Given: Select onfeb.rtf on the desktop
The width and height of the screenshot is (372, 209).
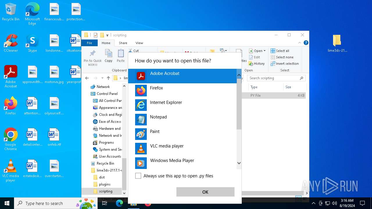Looking at the screenshot, I should point(54,137).
